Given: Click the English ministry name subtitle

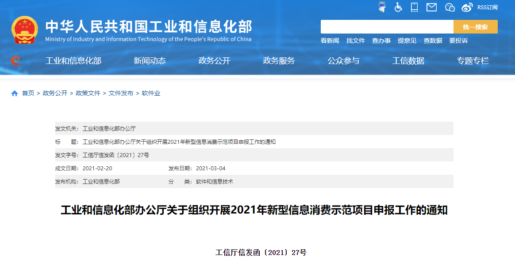Looking at the screenshot, I should click(148, 39).
